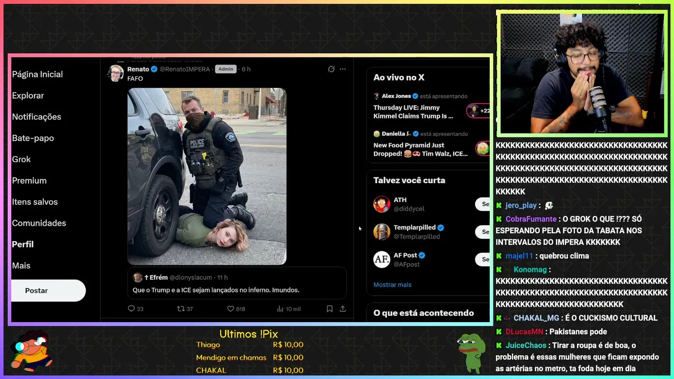Screen dimensions: 674x379
Task: Follow the ATH account
Action: pos(483,204)
